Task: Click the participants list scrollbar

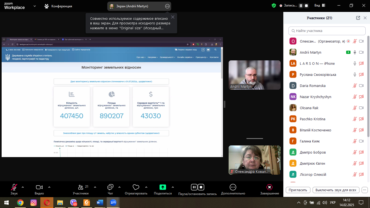Action: [368, 108]
